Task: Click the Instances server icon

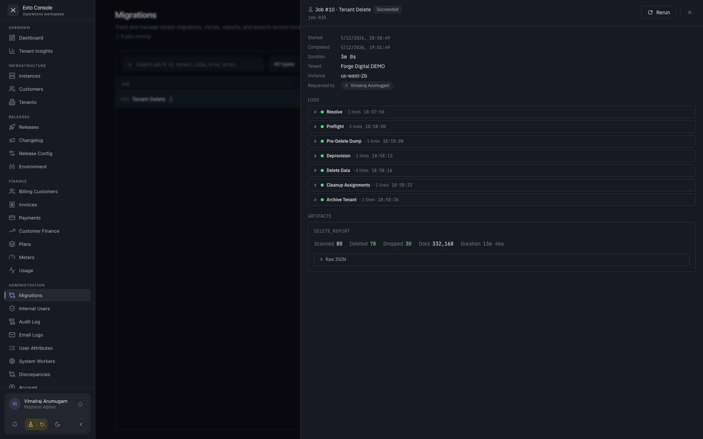Action: [x=12, y=76]
